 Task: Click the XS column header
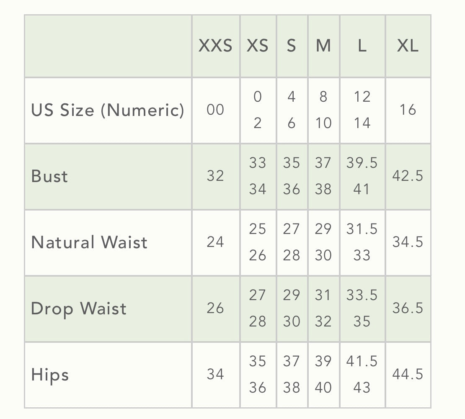pos(258,46)
